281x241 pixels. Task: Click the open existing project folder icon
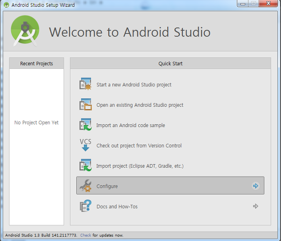point(86,105)
